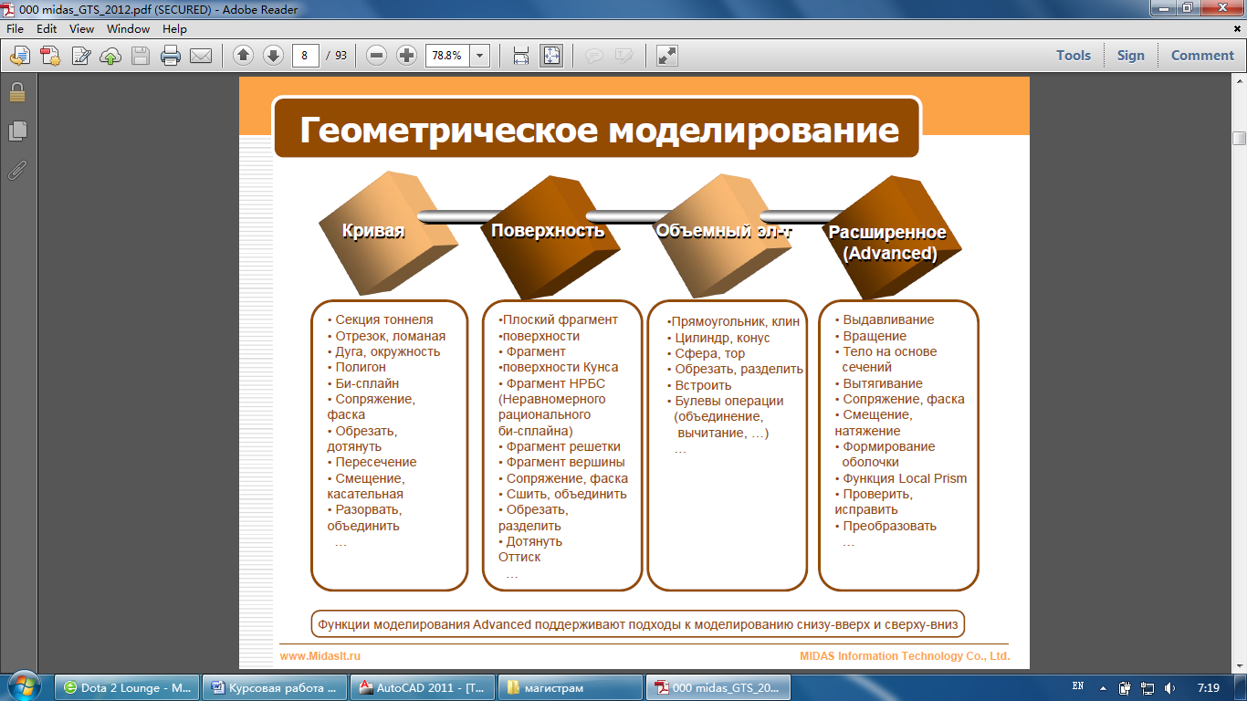Viewport: 1247px width, 701px height.
Task: Click the Create PDF online icon
Action: click(x=49, y=56)
